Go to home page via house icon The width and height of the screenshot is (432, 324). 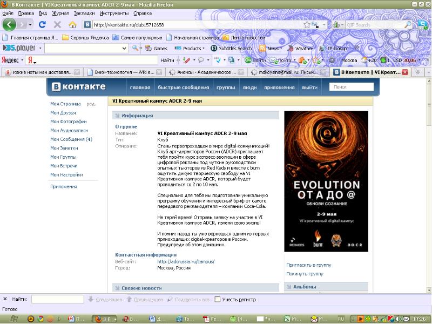coord(72,25)
